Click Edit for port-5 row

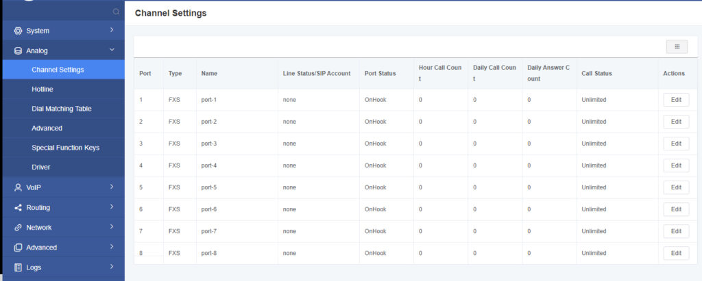[676, 187]
